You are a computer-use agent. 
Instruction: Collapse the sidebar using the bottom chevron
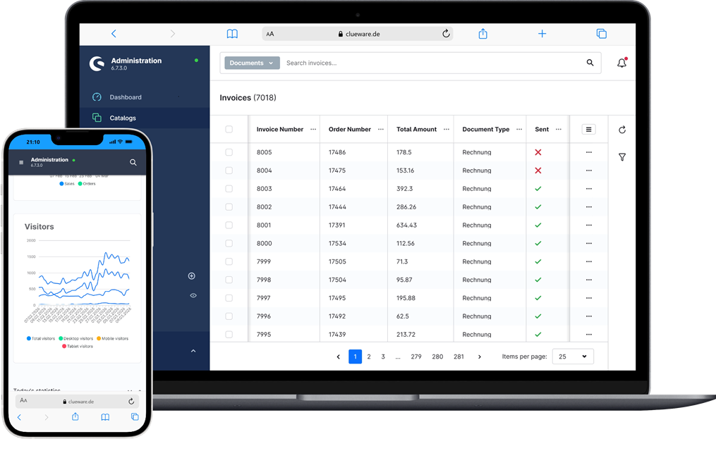pyautogui.click(x=193, y=350)
